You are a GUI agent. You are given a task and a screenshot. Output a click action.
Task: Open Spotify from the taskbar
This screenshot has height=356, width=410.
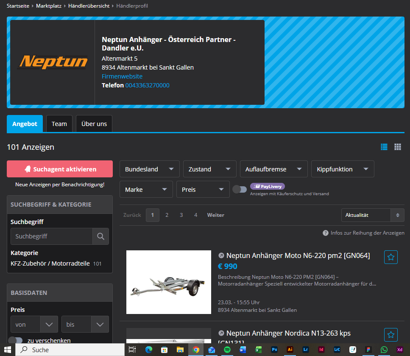coord(227,350)
